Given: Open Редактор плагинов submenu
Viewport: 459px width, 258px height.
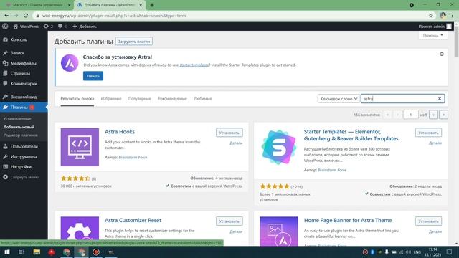Looking at the screenshot, I should [x=21, y=135].
